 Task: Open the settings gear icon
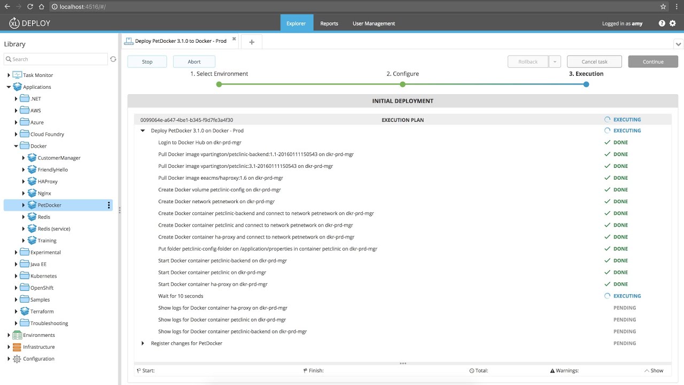[673, 24]
